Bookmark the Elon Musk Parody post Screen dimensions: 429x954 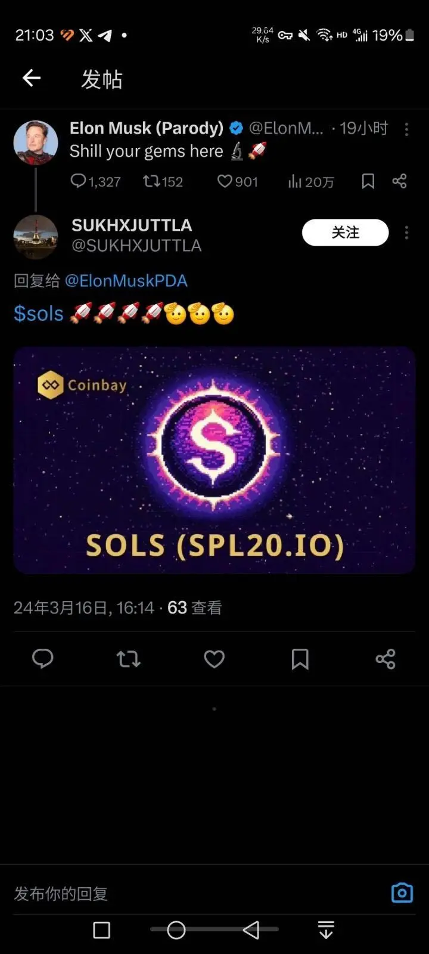pos(368,181)
